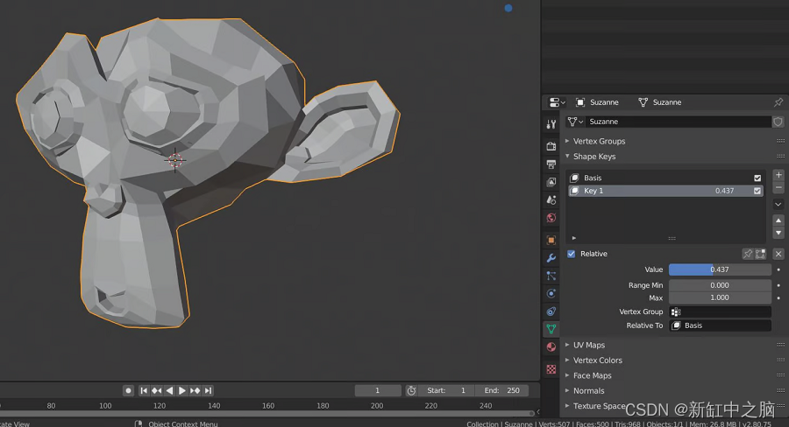The width and height of the screenshot is (789, 427).
Task: Click the fake user shield icon
Action: pyautogui.click(x=778, y=122)
